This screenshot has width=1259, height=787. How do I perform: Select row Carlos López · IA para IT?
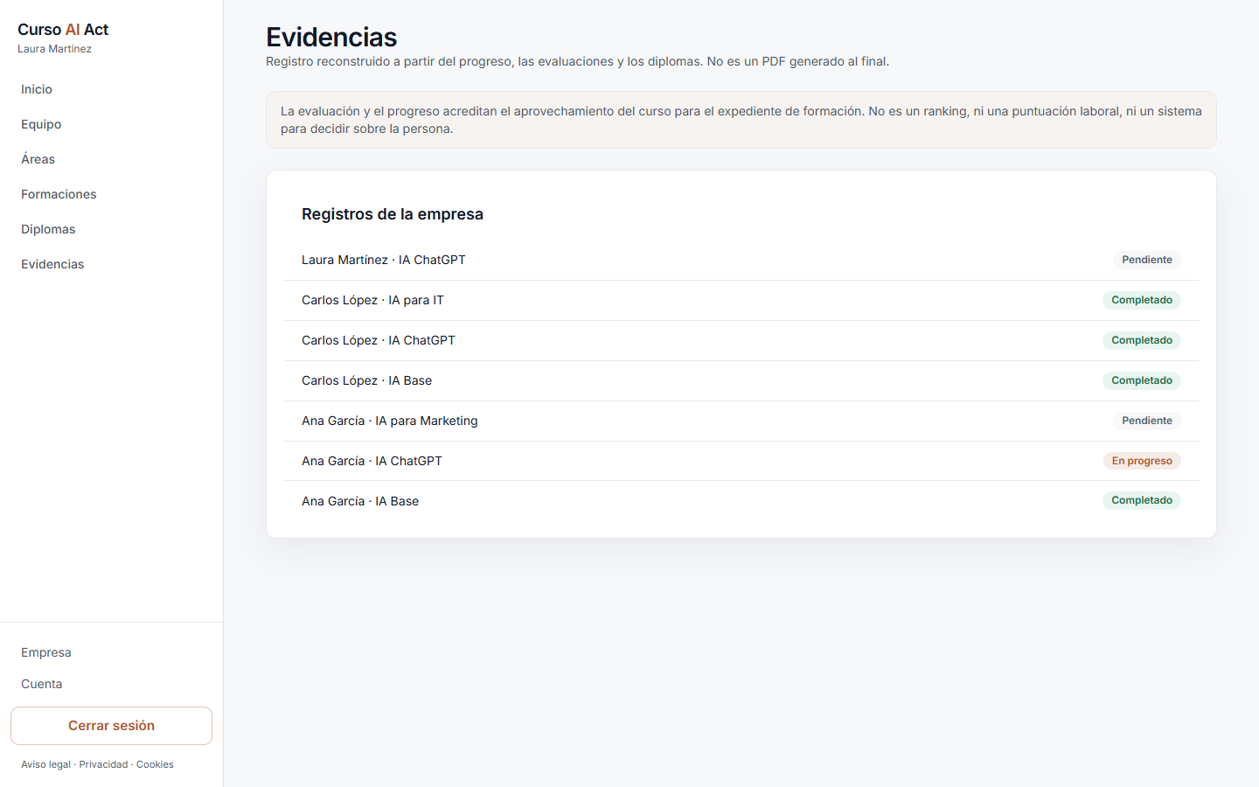point(741,300)
